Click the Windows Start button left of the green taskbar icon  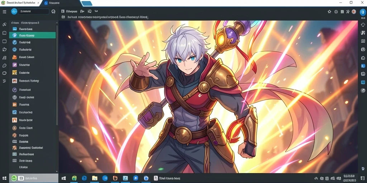(x=63, y=178)
